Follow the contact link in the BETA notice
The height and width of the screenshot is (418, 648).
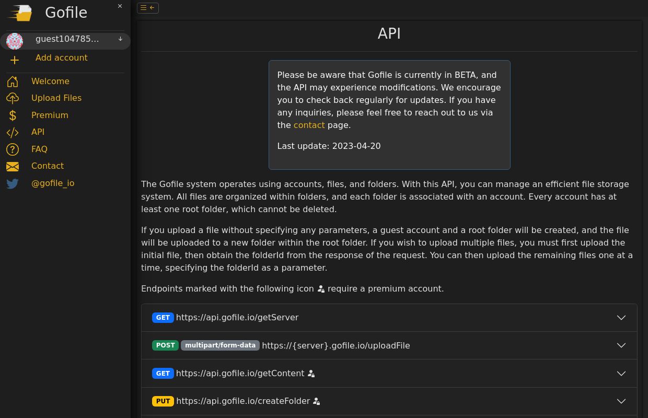(309, 125)
